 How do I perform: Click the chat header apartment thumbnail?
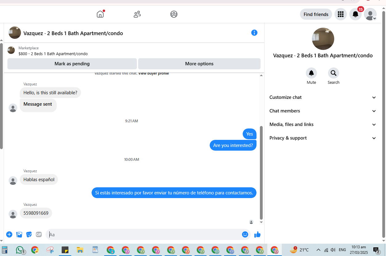(x=15, y=33)
